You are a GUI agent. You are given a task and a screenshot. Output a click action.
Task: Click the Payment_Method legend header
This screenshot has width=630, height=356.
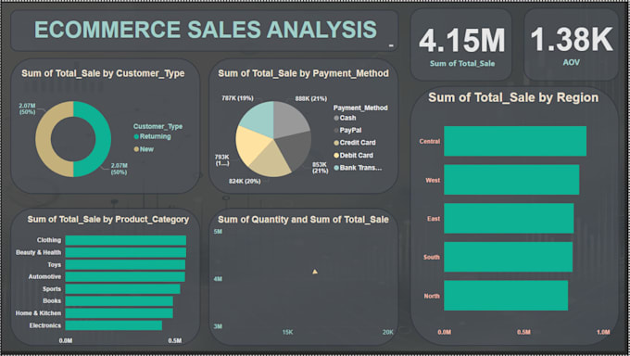pyautogui.click(x=360, y=108)
